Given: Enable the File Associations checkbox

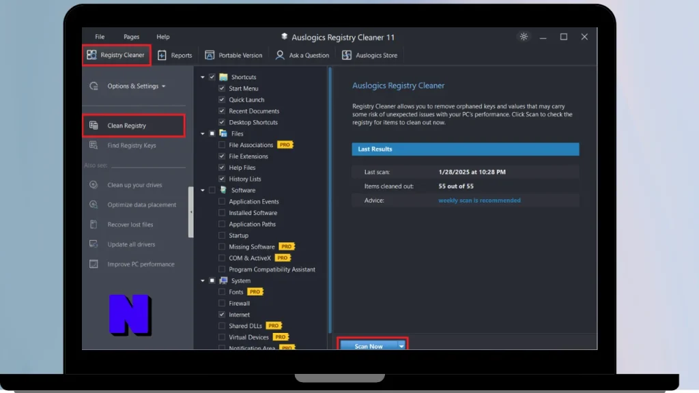Looking at the screenshot, I should [222, 145].
